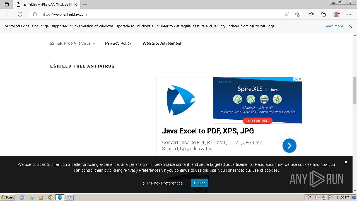
Task: Click the blue eShield logo image
Action: (181, 100)
